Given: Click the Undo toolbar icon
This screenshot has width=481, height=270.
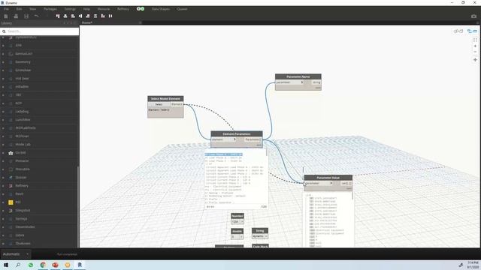Looking at the screenshot, I should 37,16.
